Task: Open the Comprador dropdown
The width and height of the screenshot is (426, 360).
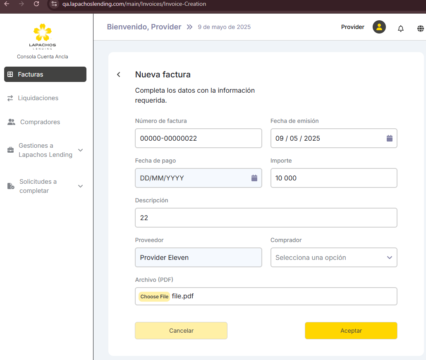Action: (333, 257)
